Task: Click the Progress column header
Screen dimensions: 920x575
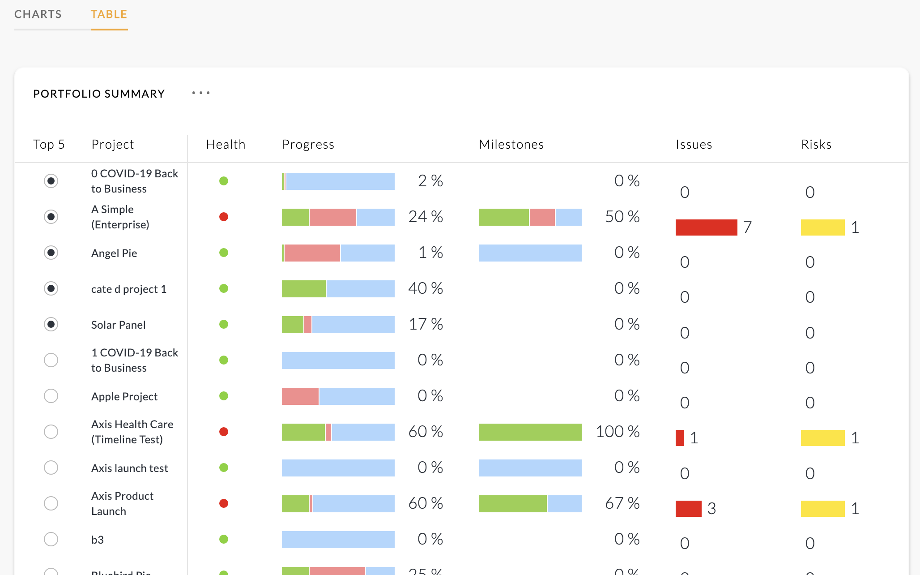Action: tap(308, 144)
